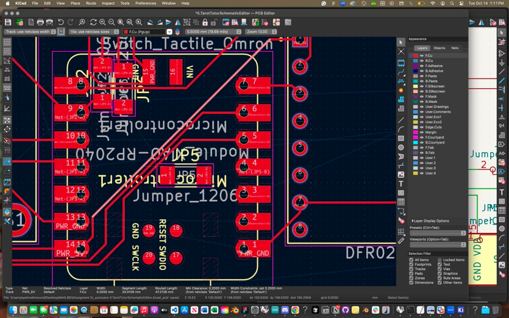Click the F.Silkscreen layer color swatch
The image size is (509, 318).
(416, 86)
